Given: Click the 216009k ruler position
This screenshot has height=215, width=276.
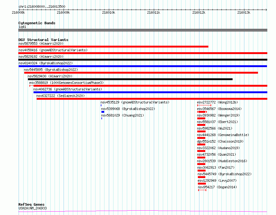Looking at the screenshot, I should [x=63, y=12].
